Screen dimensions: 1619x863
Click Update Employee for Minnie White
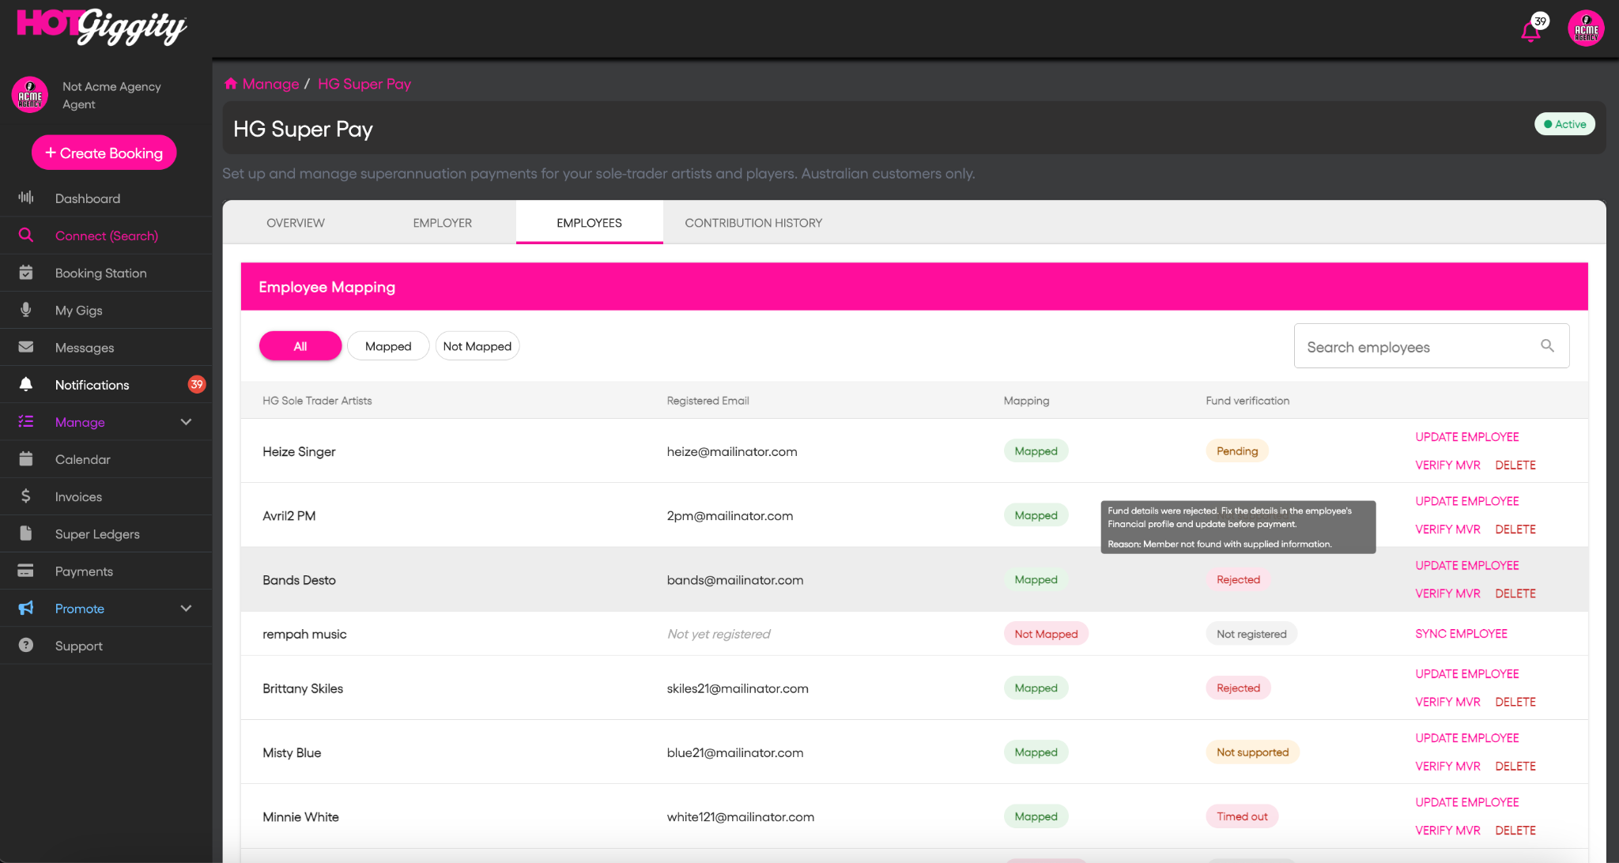pos(1467,802)
